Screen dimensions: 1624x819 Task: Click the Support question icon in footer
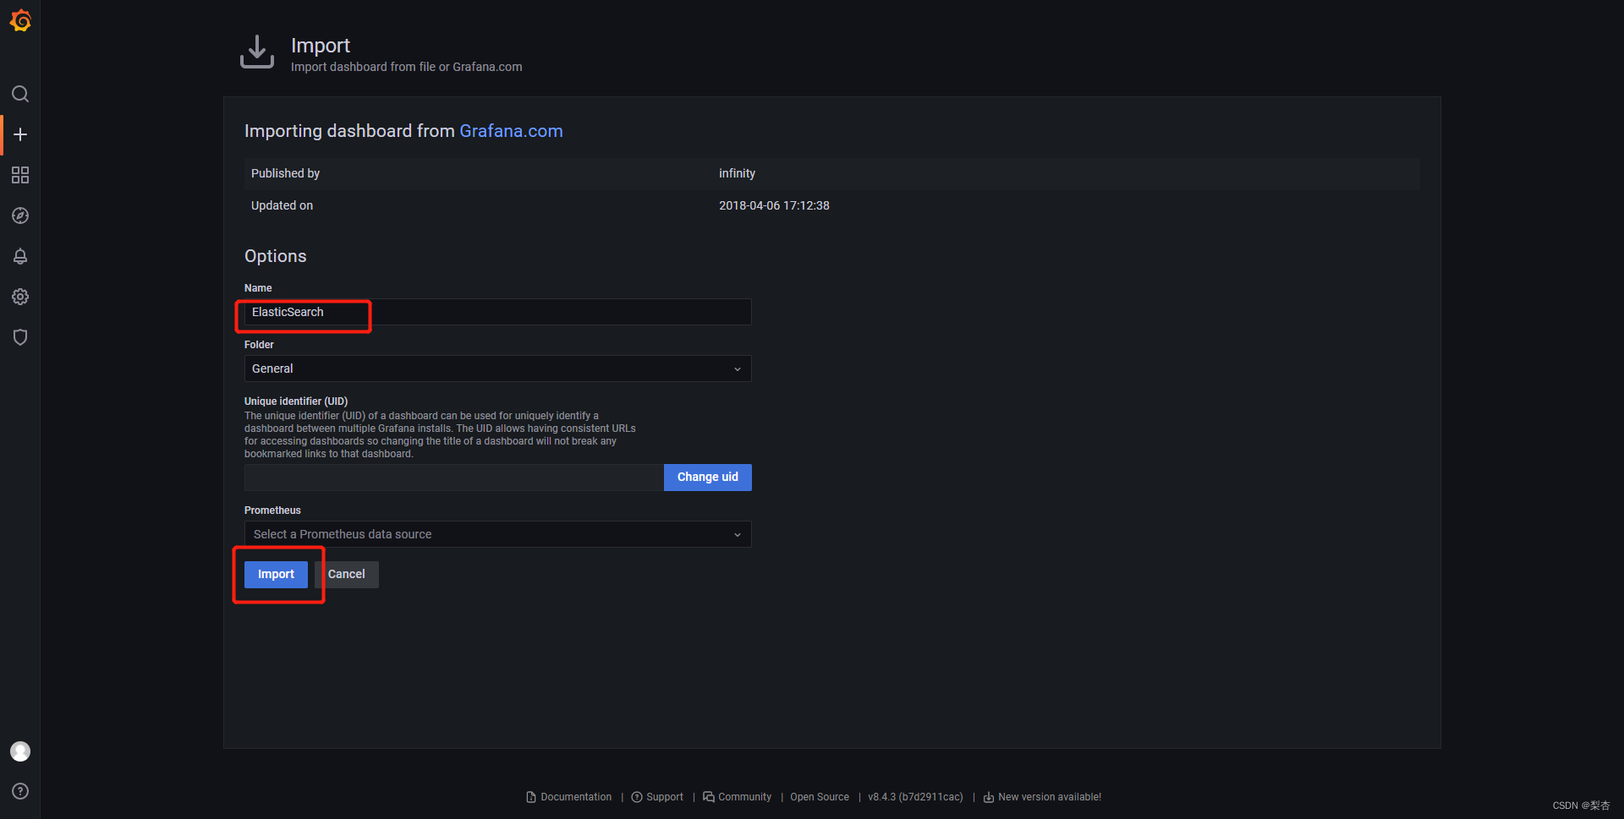(x=637, y=797)
